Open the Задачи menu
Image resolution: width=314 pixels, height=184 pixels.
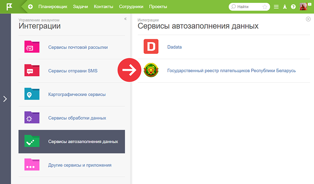coord(80,7)
